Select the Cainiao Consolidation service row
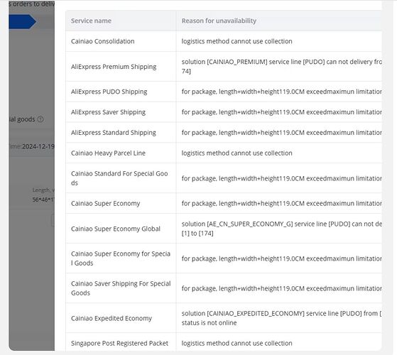Screen dimensions: 397x355 [224, 41]
